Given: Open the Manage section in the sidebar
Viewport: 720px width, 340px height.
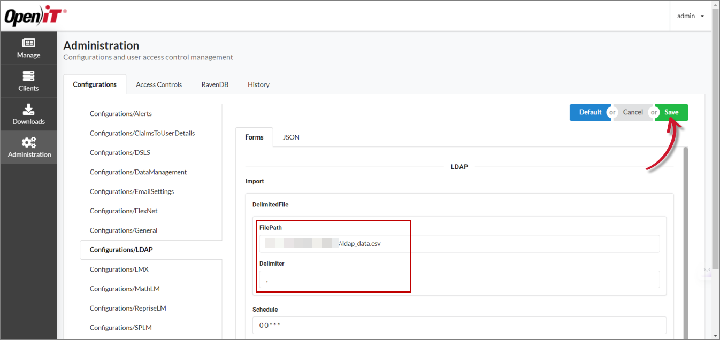Looking at the screenshot, I should coord(28,48).
